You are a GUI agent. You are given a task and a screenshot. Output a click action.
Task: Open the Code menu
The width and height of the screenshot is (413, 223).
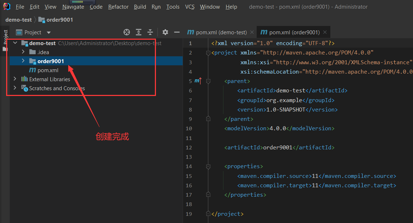coord(96,7)
